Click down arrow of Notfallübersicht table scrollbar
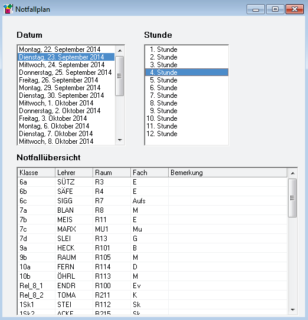The image size is (308, 320). point(293,310)
